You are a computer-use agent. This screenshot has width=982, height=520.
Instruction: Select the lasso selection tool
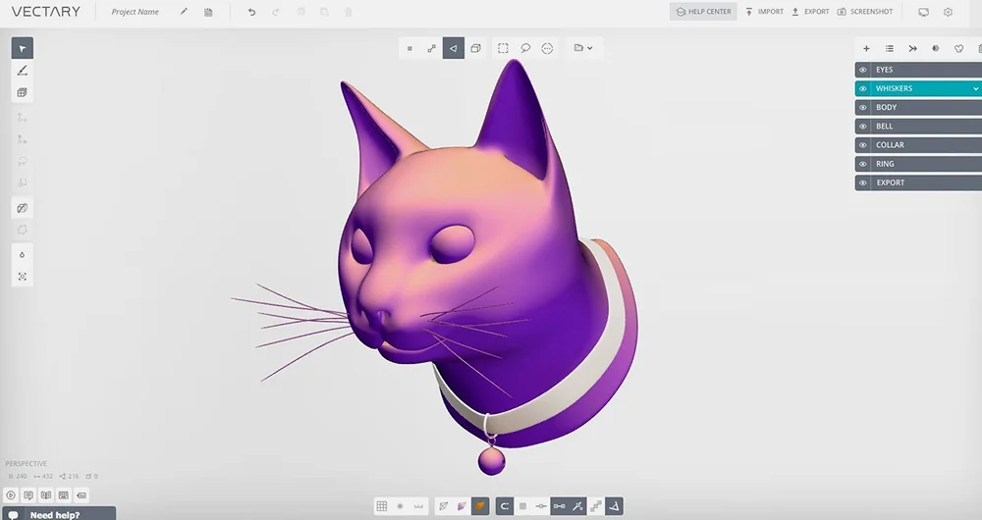tap(525, 48)
